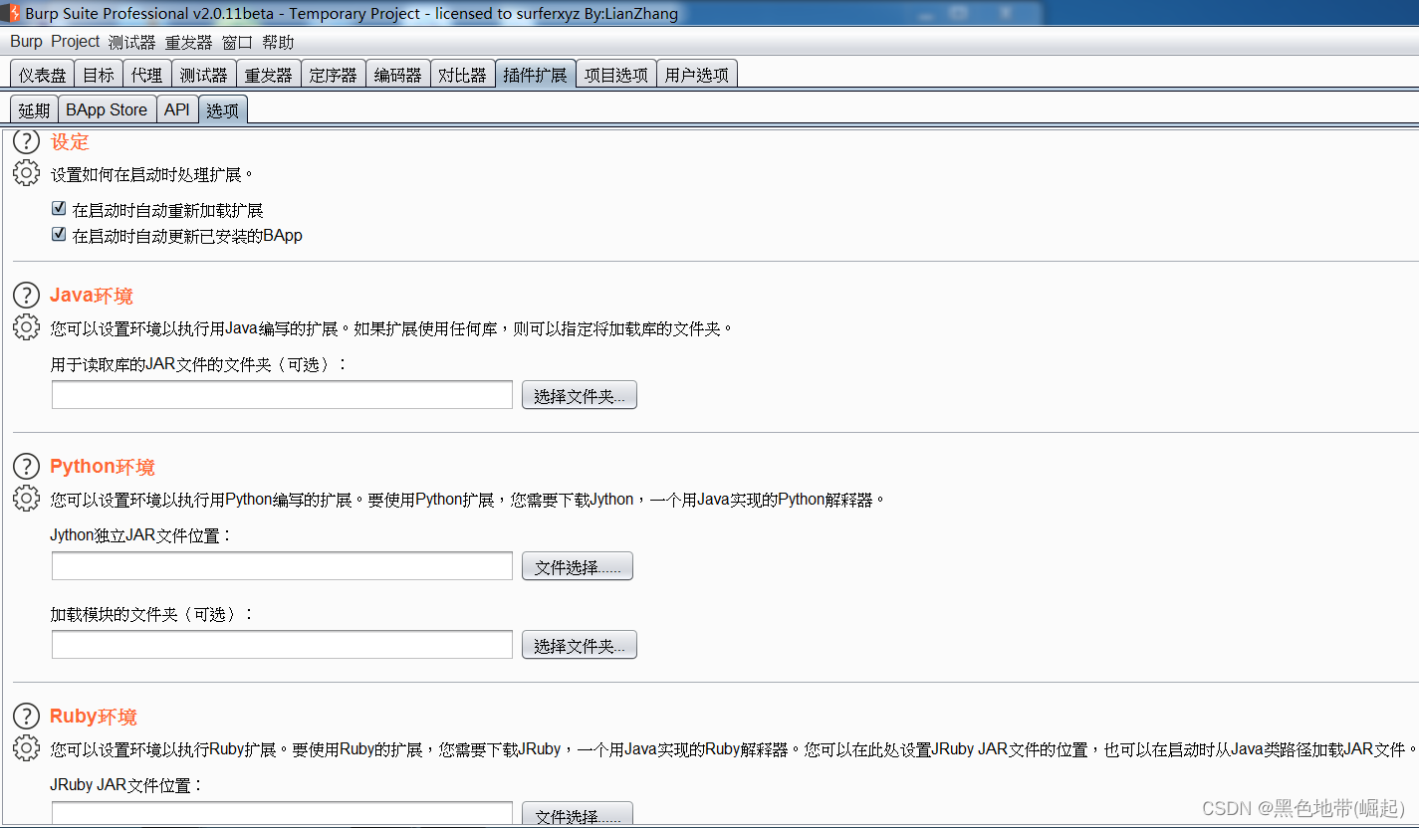Focus the JAR library folder input field
This screenshot has height=828, width=1419.
pyautogui.click(x=282, y=395)
